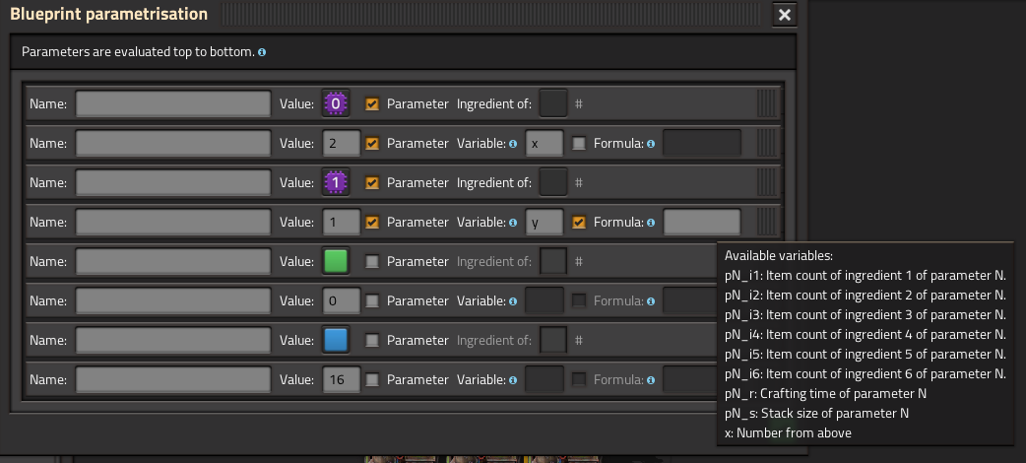Image resolution: width=1026 pixels, height=463 pixels.
Task: Click Variable info icon in value 2 row
Action: [513, 144]
